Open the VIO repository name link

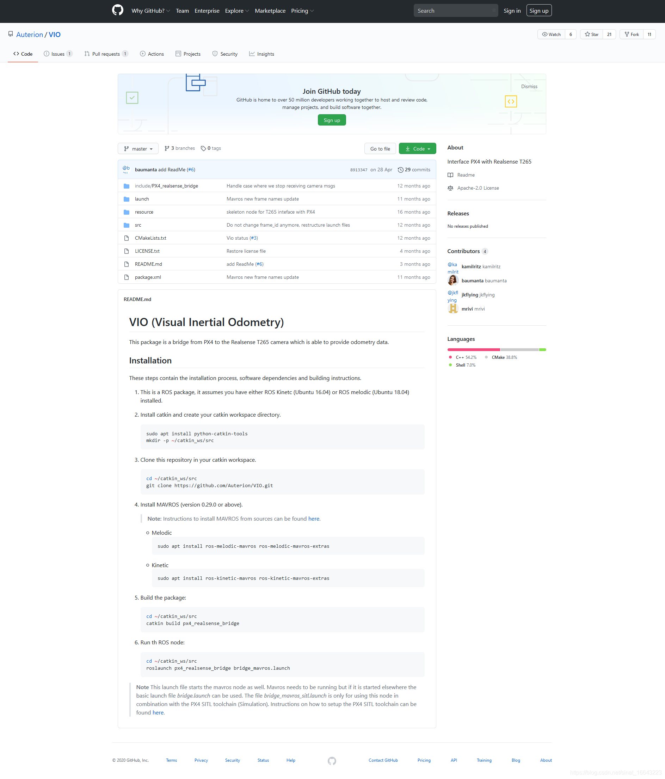tap(55, 35)
